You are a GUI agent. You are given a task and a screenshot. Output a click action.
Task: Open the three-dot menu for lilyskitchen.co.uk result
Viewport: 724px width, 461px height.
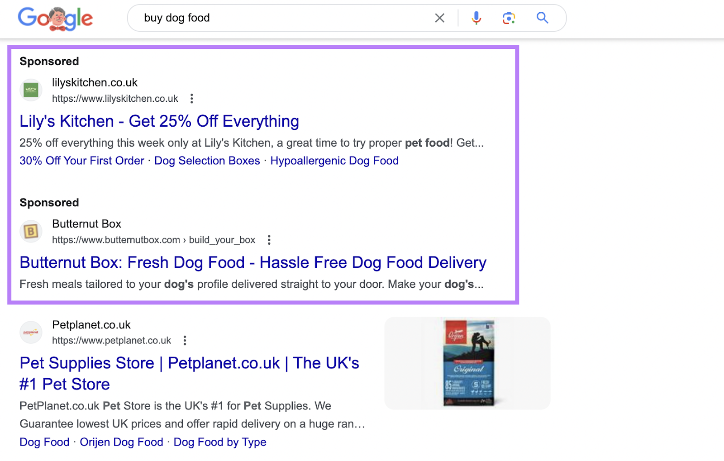[191, 99]
